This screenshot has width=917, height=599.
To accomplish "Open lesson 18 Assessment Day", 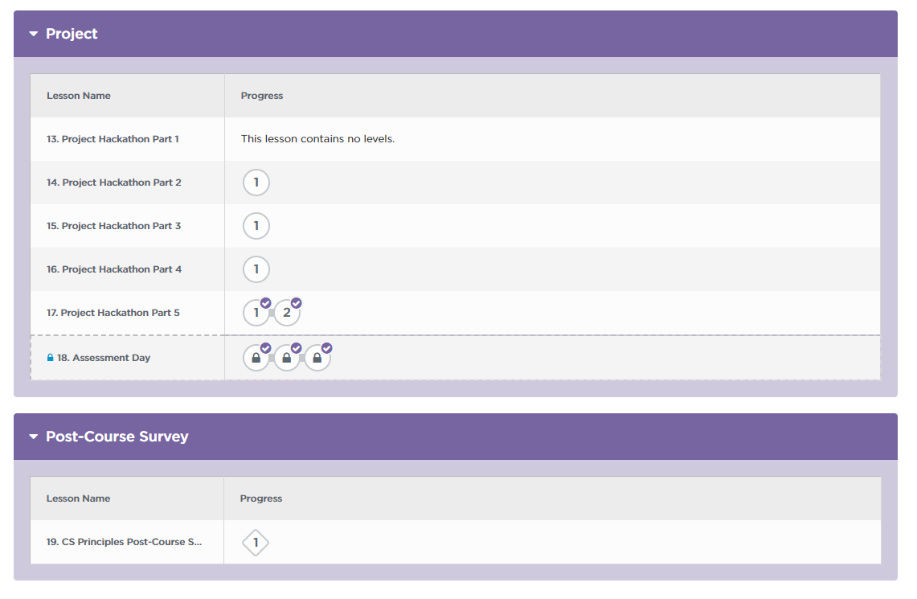I will tap(104, 358).
